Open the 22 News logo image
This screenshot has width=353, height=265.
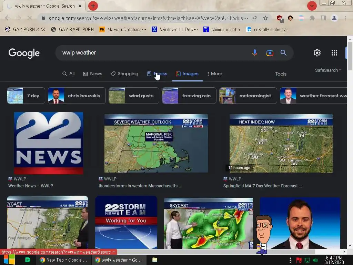click(x=49, y=143)
